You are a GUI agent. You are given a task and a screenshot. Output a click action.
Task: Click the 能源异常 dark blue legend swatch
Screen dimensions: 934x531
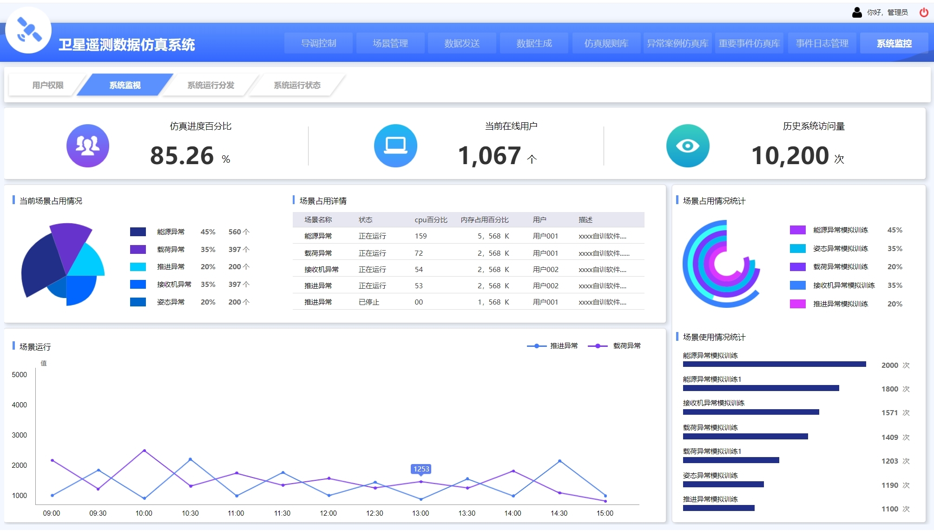click(138, 232)
